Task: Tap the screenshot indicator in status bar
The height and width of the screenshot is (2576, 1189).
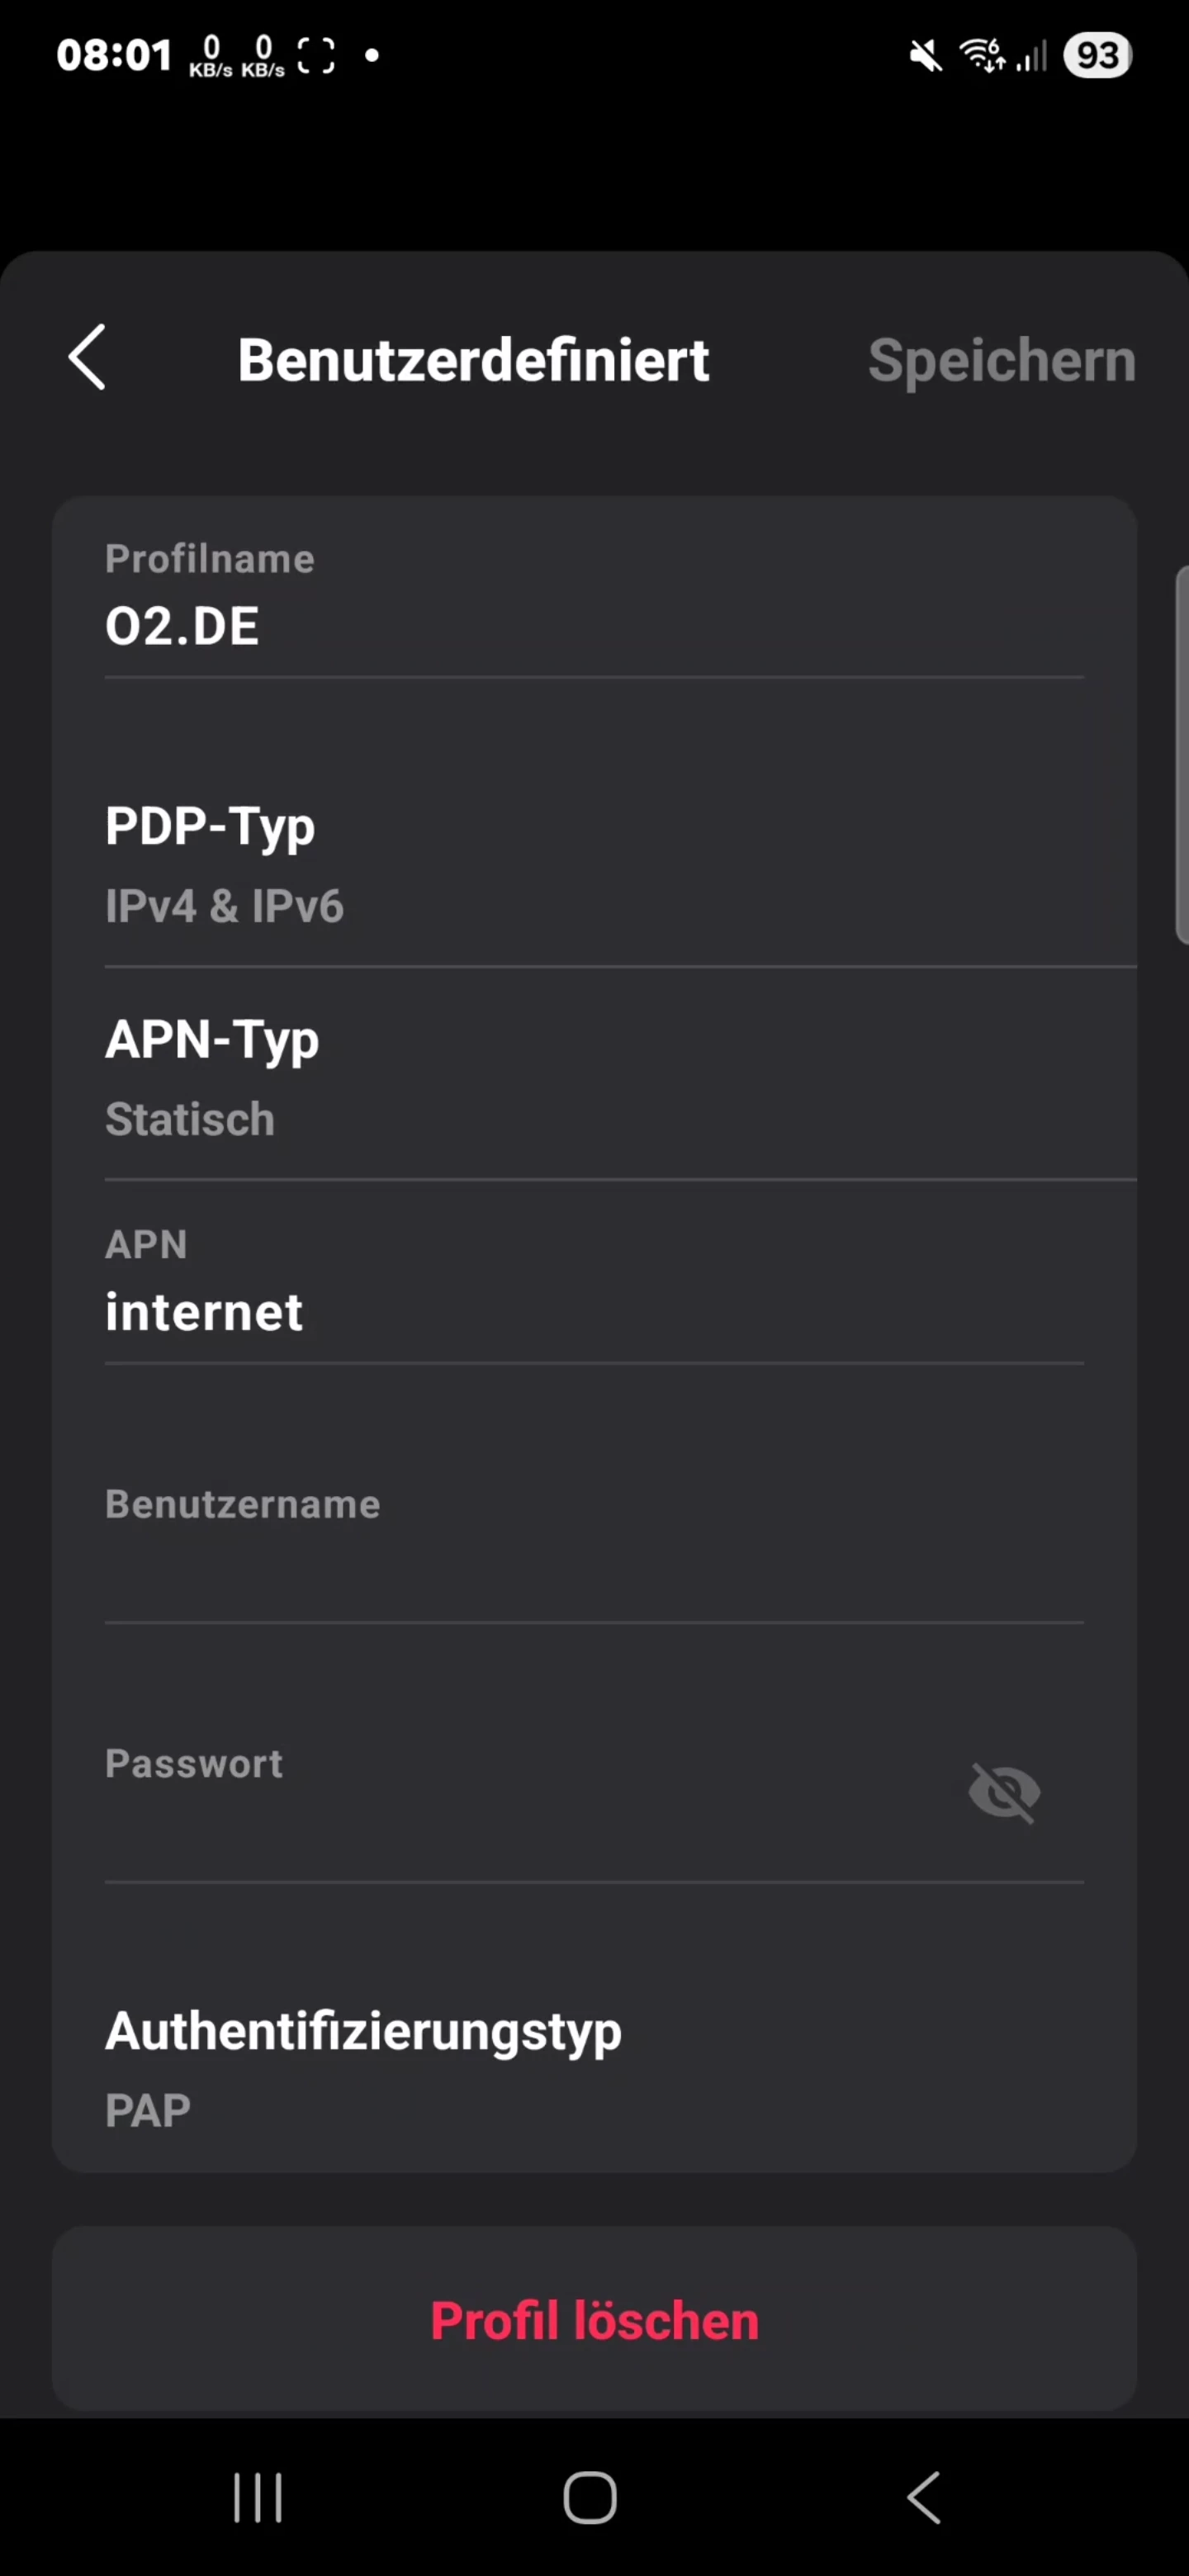Action: click(x=316, y=56)
